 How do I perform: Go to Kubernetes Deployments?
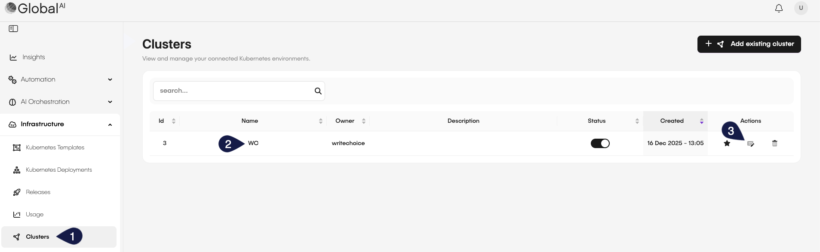click(58, 170)
